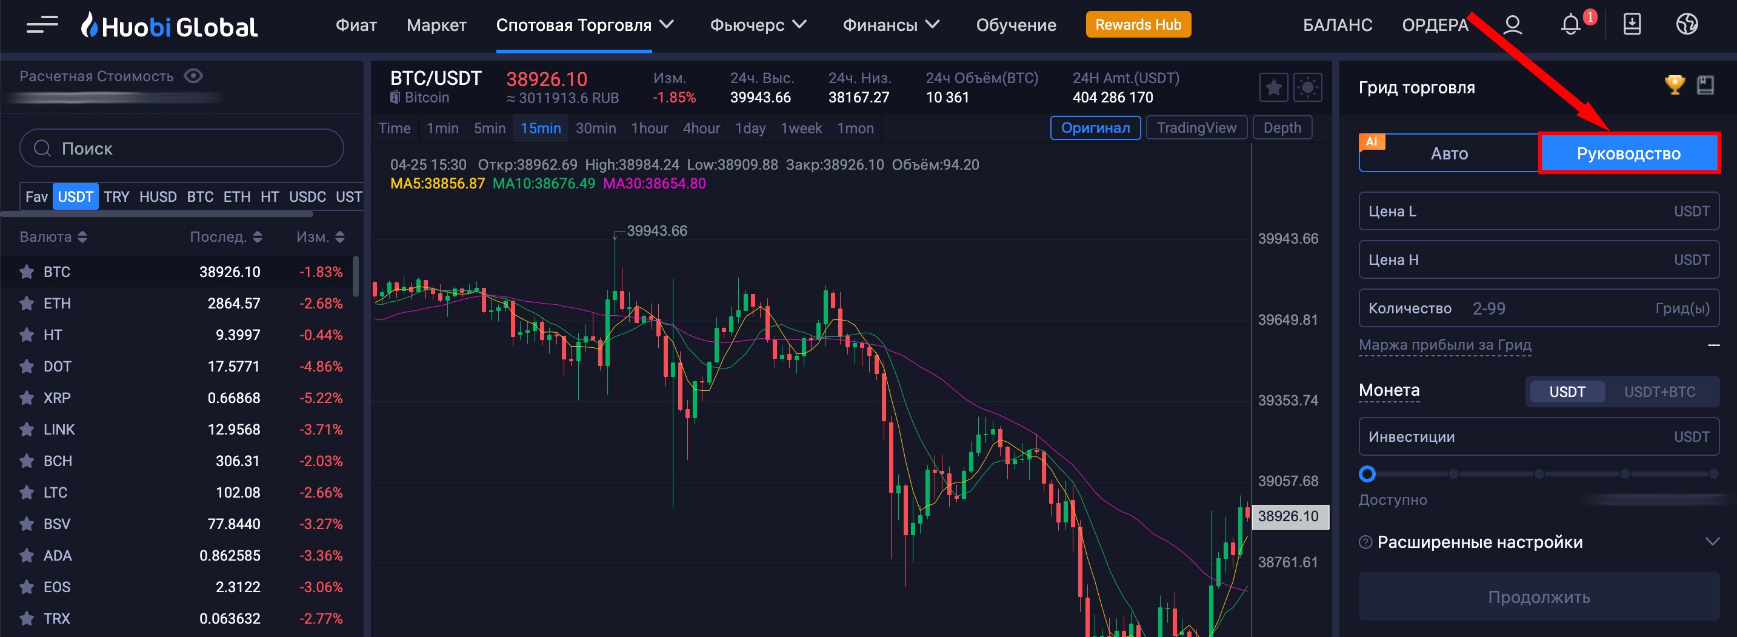
Task: Click the favorite star next to ETH
Action: click(x=27, y=303)
